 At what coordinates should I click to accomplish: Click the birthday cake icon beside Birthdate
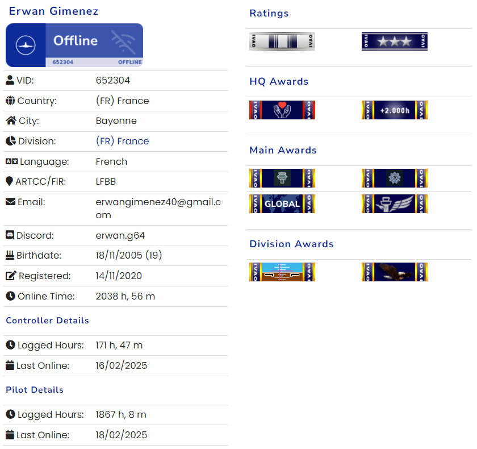[x=10, y=255]
